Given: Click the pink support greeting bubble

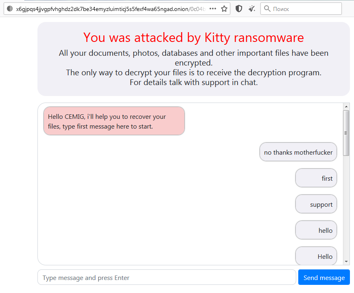Looking at the screenshot, I should (114, 120).
